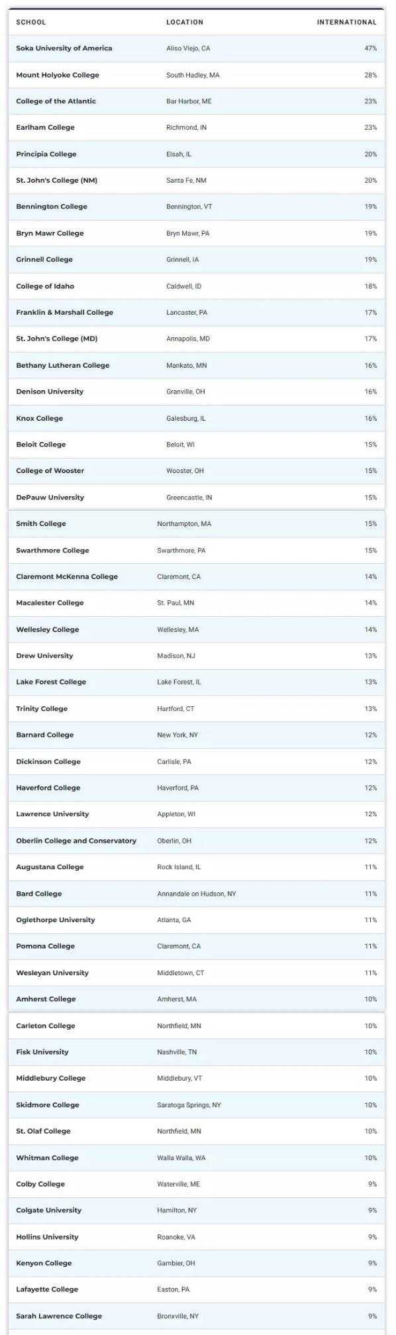The width and height of the screenshot is (396, 1335).
Task: Open Swarthmore College entry
Action: [52, 551]
